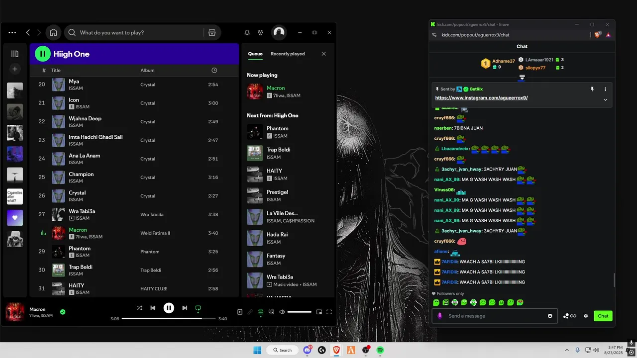637x358 pixels.
Task: Skip to previous track in Spotify
Action: tap(153, 308)
